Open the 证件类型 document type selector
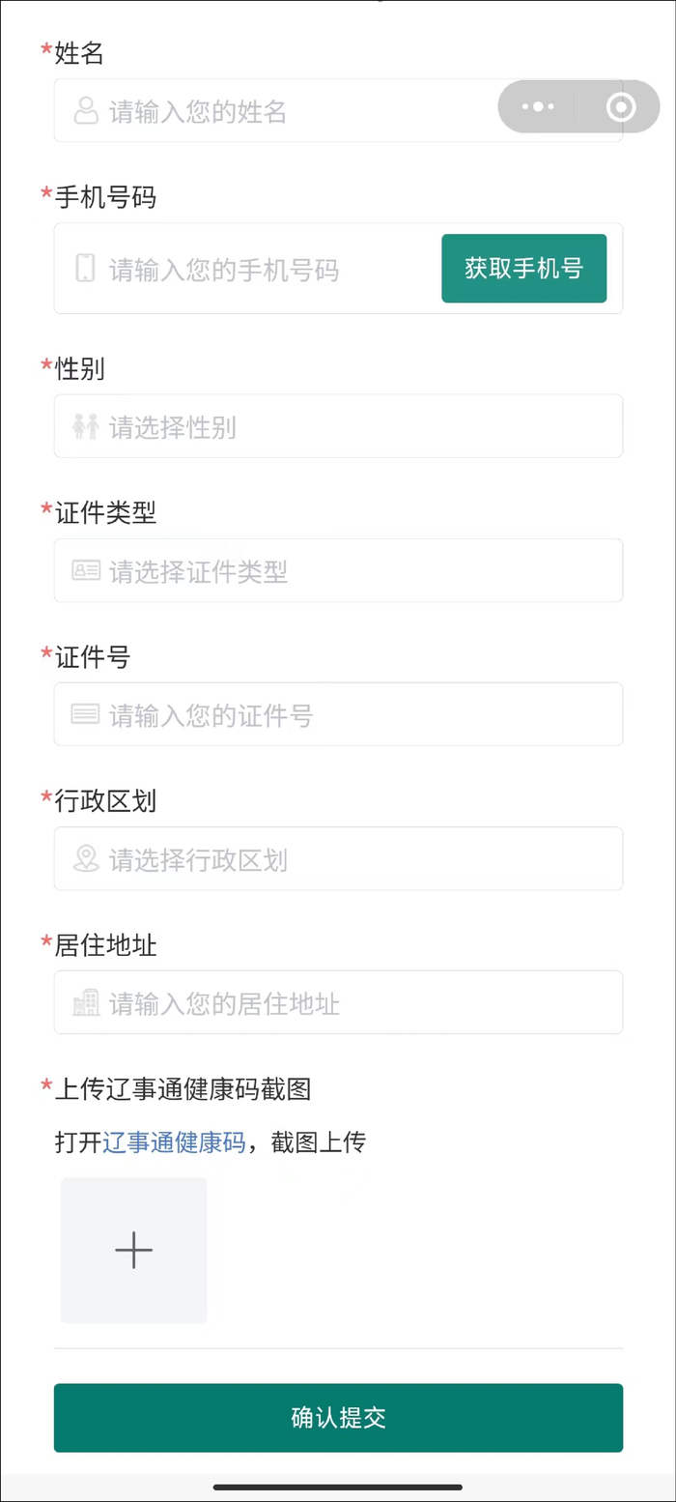 338,570
